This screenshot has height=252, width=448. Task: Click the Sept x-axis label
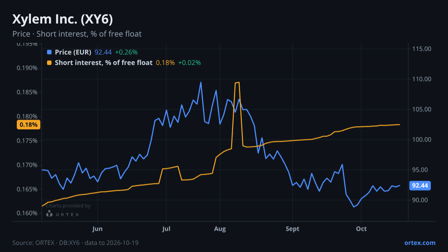(x=292, y=229)
